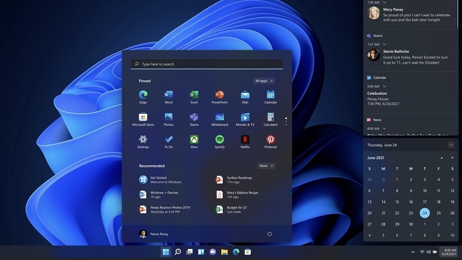Open the Chat taskbar icon
This screenshot has height=260, width=462.
coord(213,252)
